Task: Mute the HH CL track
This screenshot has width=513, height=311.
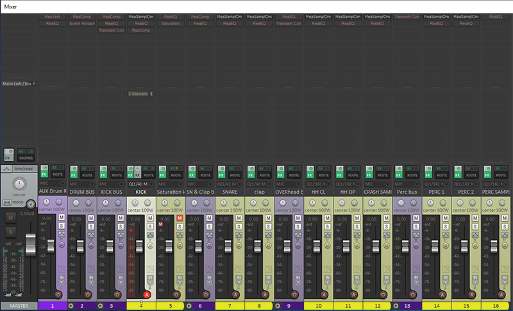Action: pos(327,218)
